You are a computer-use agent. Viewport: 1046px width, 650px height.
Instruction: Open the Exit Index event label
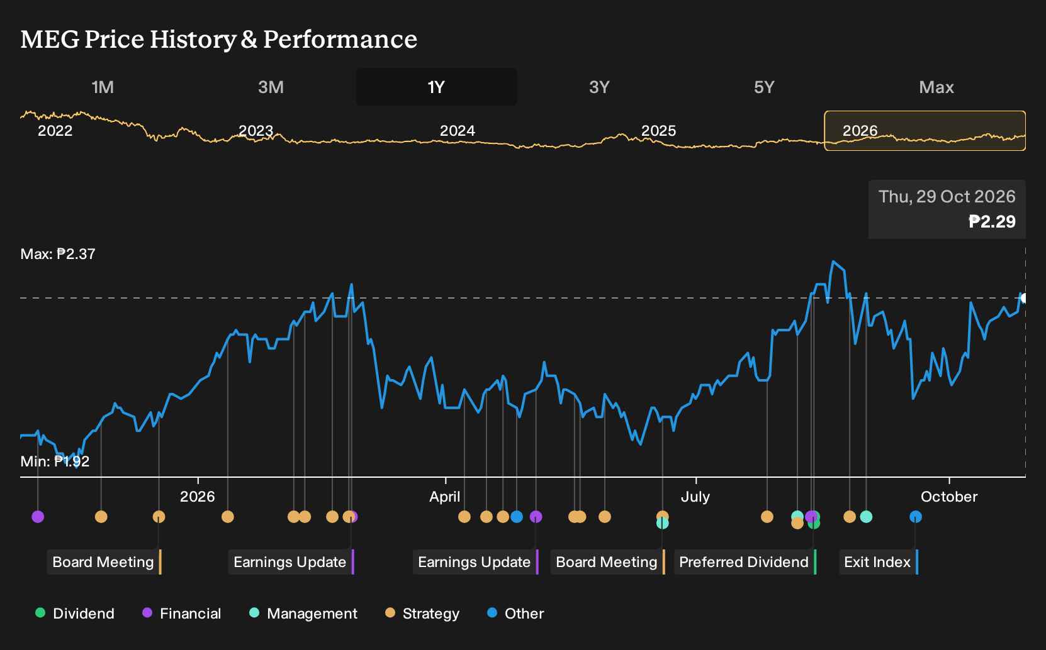pyautogui.click(x=879, y=562)
